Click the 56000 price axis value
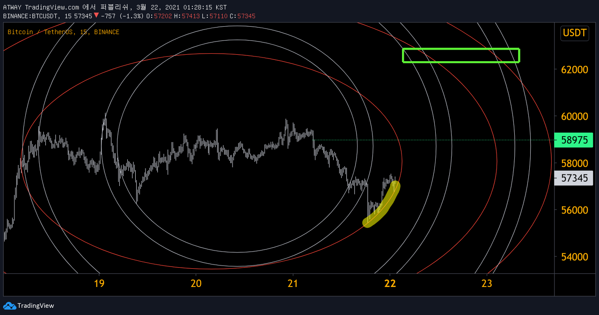The image size is (599, 315). pos(575,210)
